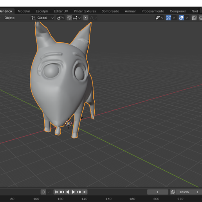
Task: Open the proportional falloff curve dropdown
Action: [93, 18]
